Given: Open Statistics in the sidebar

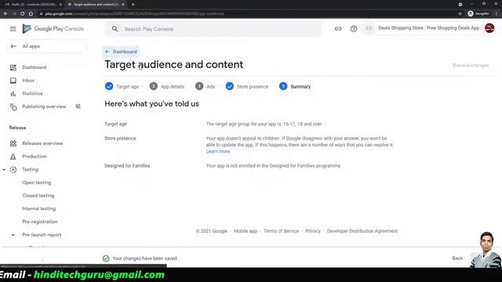Looking at the screenshot, I should 32,94.
